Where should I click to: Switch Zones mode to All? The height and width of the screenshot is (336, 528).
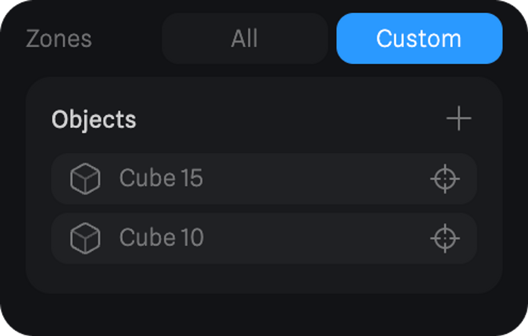tap(245, 39)
